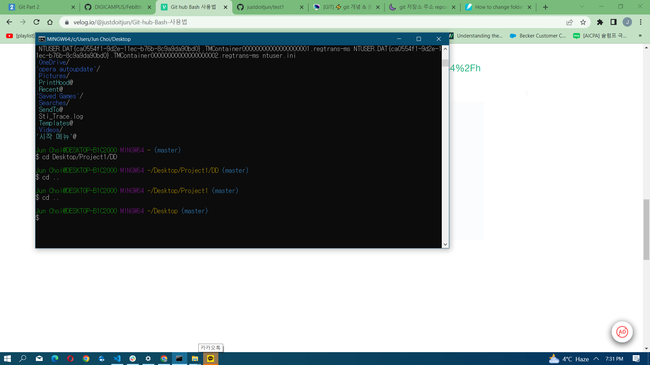Switch to Git Part 2 tab
Image resolution: width=650 pixels, height=365 pixels.
[x=29, y=7]
